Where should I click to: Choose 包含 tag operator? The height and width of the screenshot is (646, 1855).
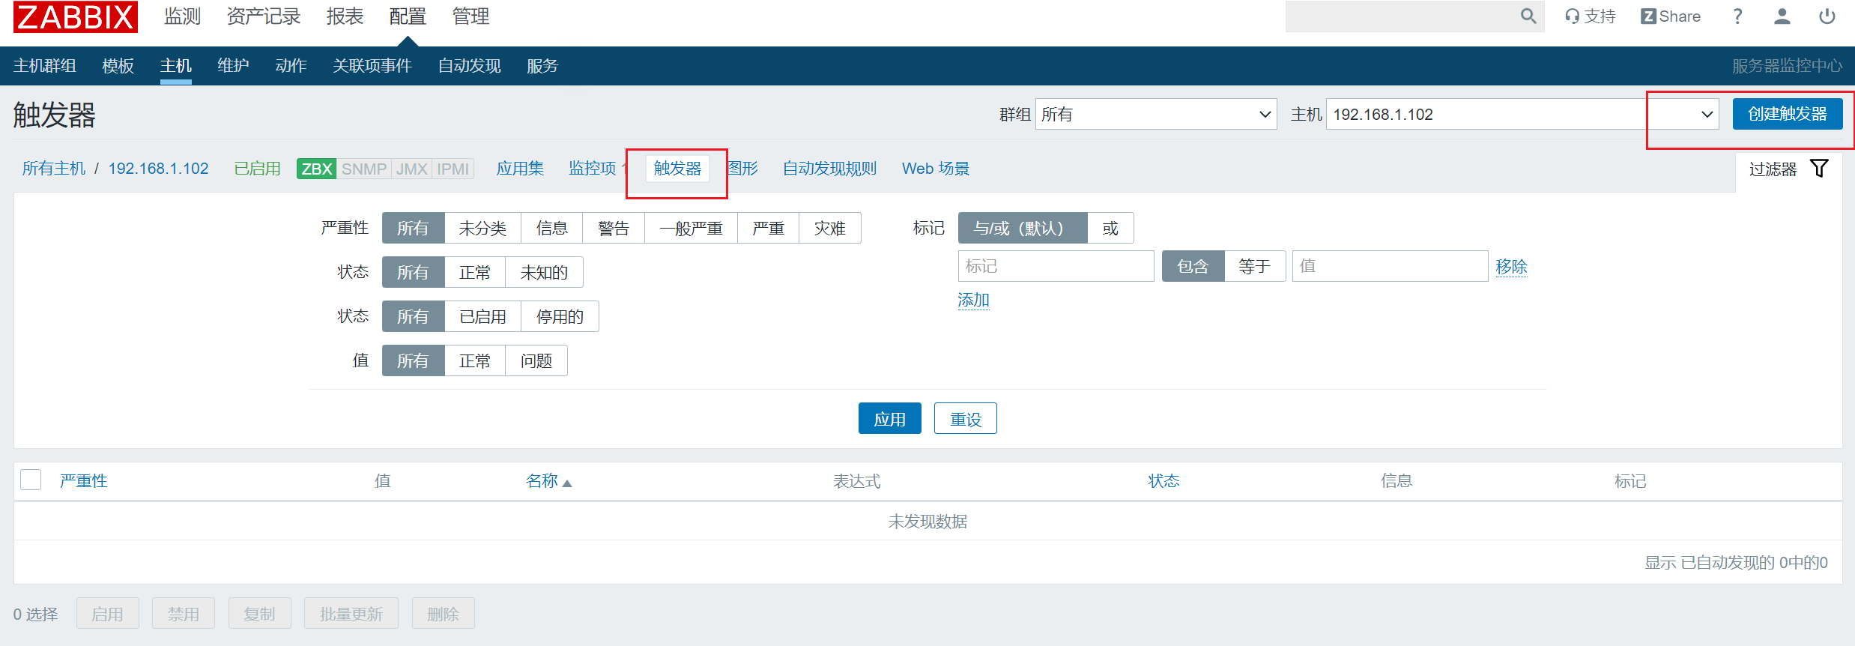[x=1193, y=266]
